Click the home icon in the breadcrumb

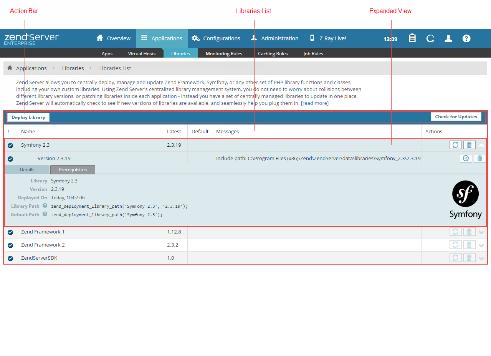10,68
